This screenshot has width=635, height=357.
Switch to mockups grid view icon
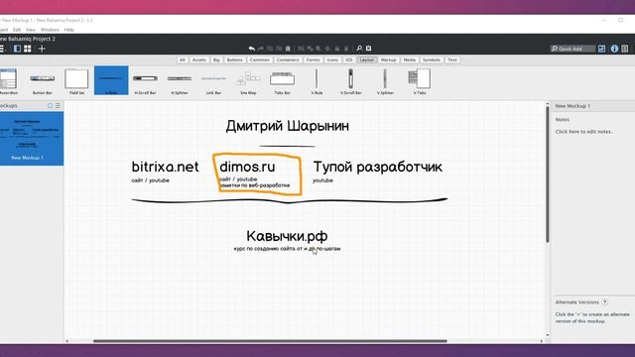27,49
